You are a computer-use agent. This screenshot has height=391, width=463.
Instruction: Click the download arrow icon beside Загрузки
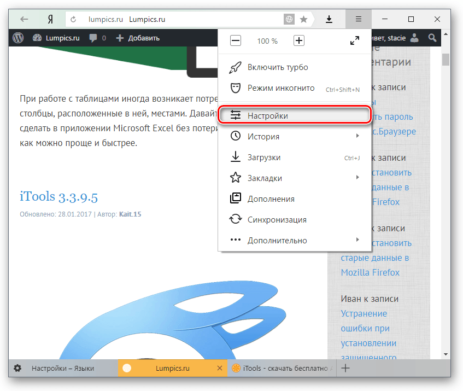point(236,156)
